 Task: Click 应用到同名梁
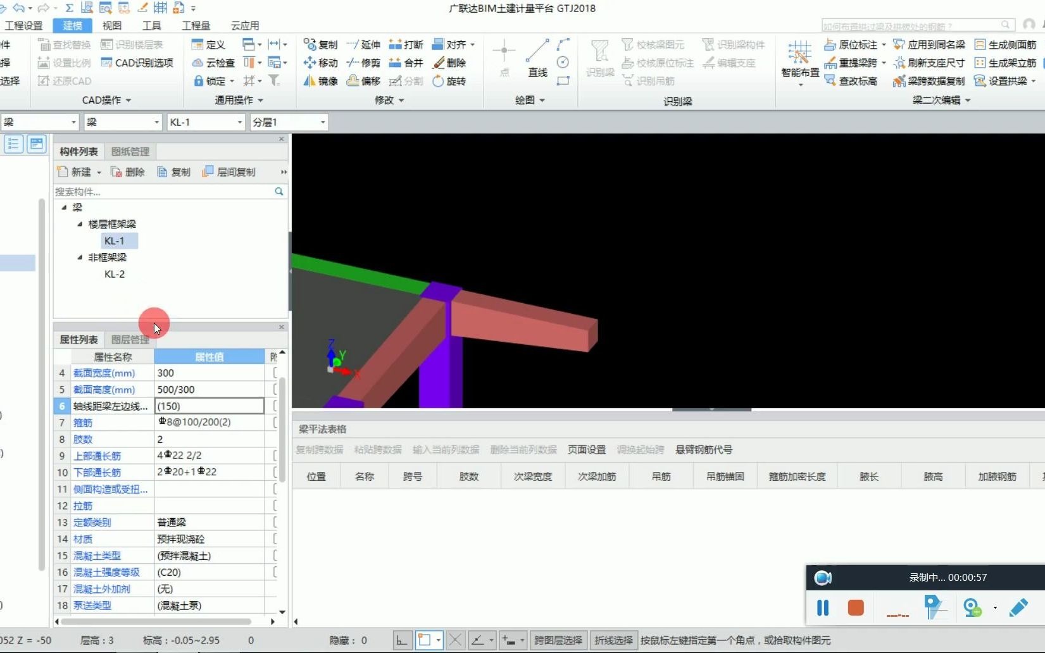929,44
